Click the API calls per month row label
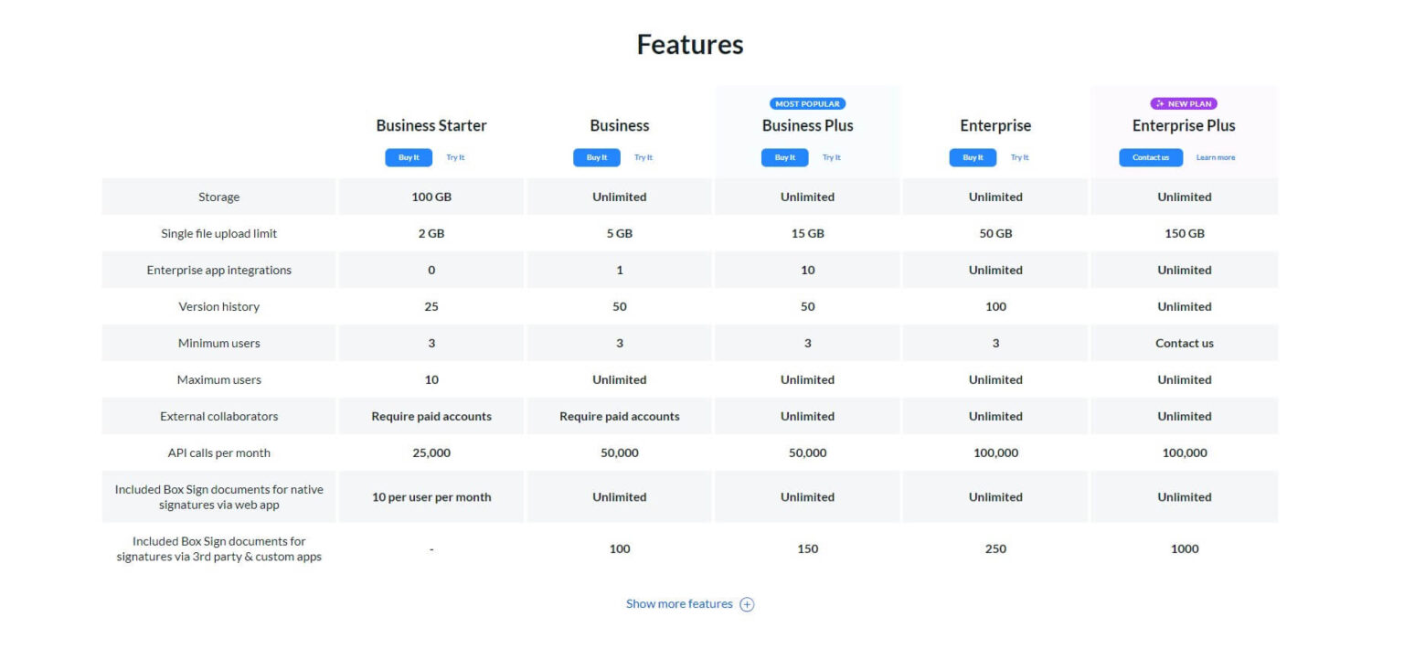 tap(218, 452)
